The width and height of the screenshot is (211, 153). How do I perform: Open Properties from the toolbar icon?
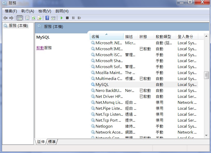(27, 18)
